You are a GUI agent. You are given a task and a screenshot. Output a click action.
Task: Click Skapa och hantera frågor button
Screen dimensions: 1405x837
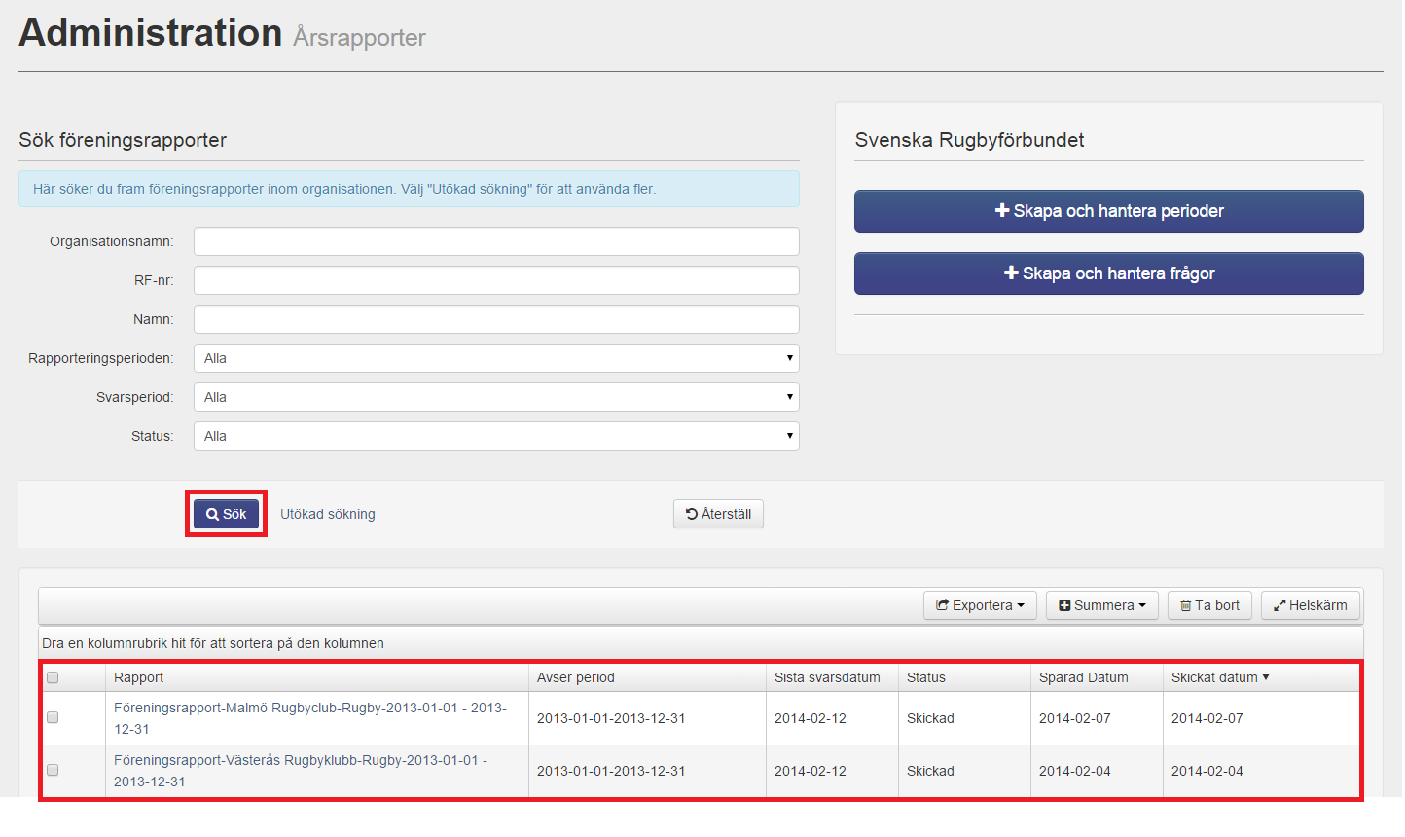click(1109, 273)
